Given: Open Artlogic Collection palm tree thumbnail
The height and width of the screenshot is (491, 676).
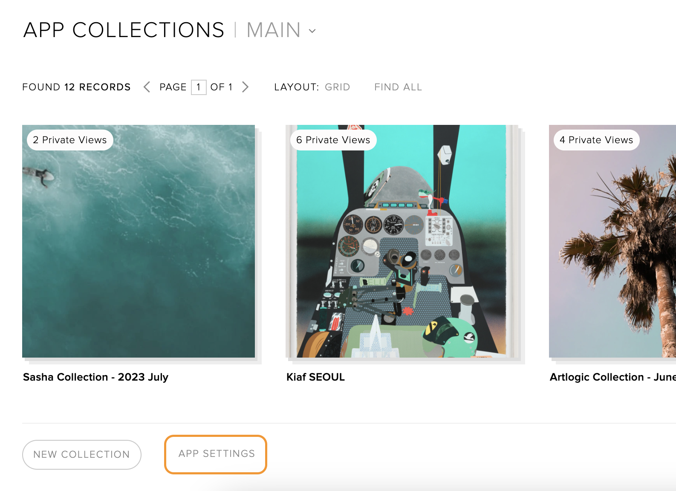Looking at the screenshot, I should [612, 241].
